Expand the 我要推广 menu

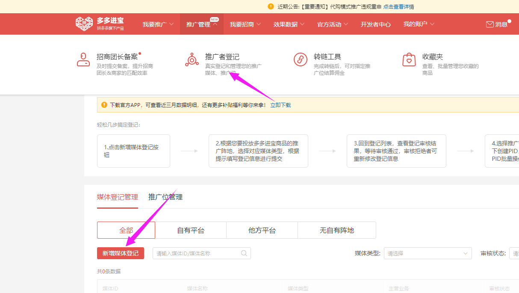(158, 24)
